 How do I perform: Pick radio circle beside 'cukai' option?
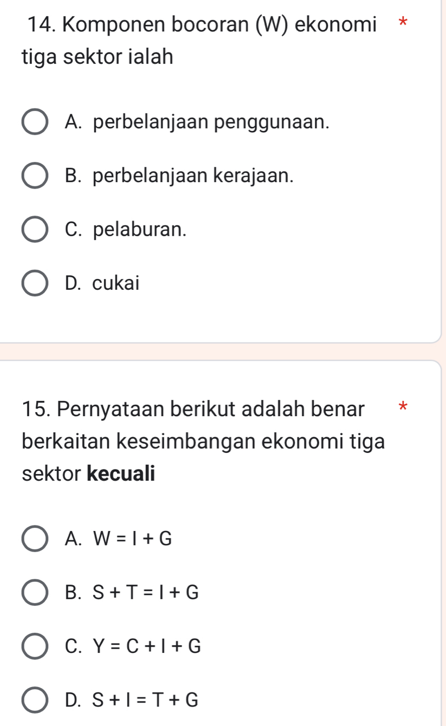point(35,283)
